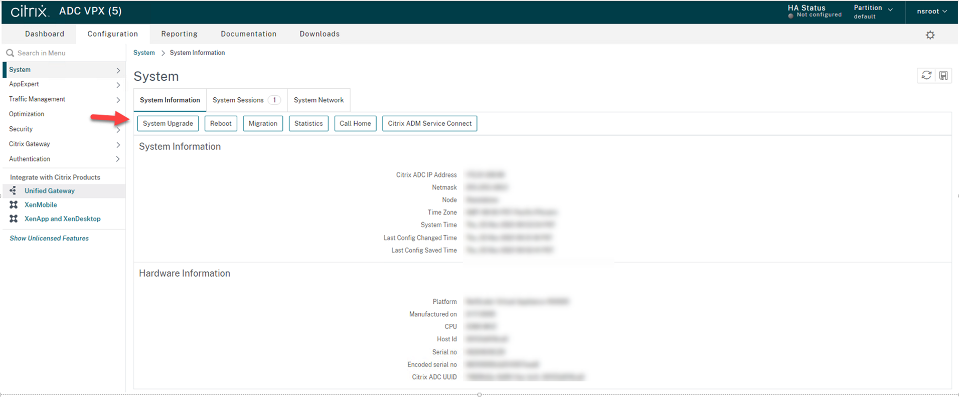959x397 pixels.
Task: Open the settings gear icon
Action: pyautogui.click(x=930, y=35)
